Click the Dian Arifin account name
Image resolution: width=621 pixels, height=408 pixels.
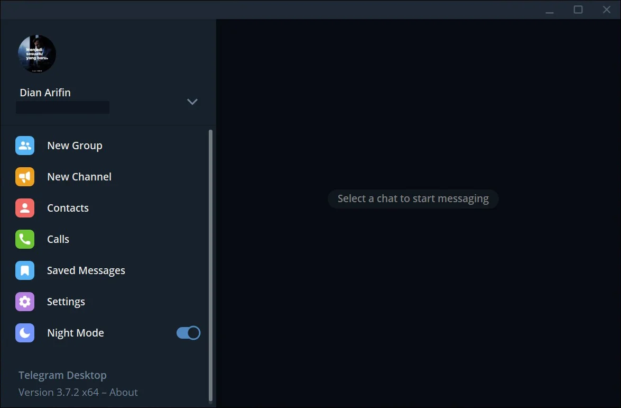[45, 93]
